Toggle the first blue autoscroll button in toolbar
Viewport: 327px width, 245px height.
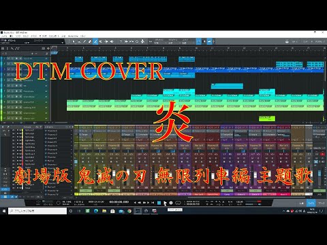pyautogui.click(x=198, y=42)
